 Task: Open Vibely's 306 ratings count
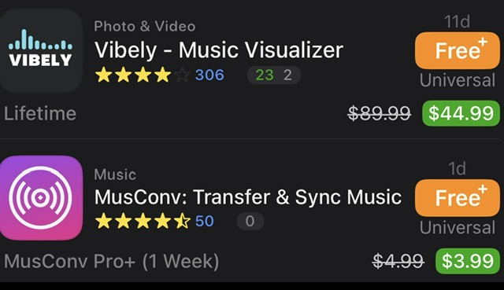tap(209, 75)
